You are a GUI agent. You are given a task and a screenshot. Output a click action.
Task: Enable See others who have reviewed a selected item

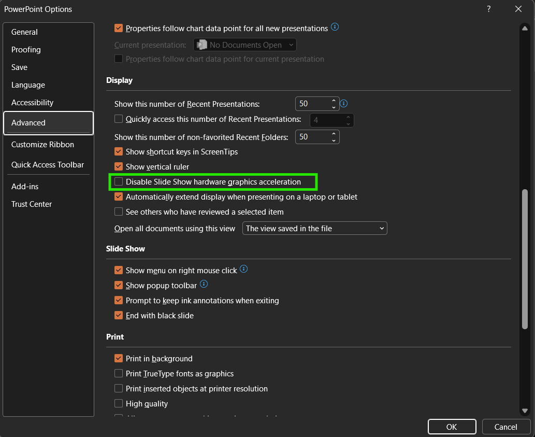coord(119,212)
